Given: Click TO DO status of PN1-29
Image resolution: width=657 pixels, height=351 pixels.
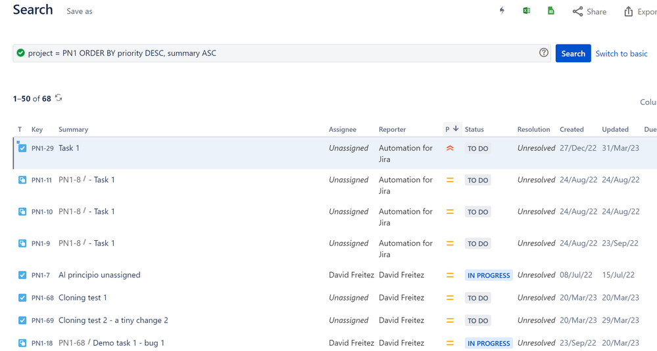Looking at the screenshot, I should tap(477, 148).
